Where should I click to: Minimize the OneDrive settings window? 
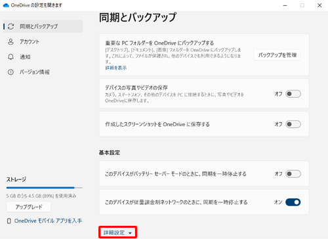click(285, 5)
